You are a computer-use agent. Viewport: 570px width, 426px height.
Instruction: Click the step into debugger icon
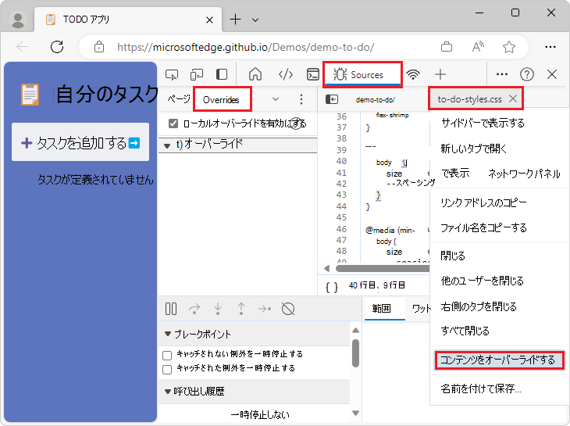click(x=218, y=309)
